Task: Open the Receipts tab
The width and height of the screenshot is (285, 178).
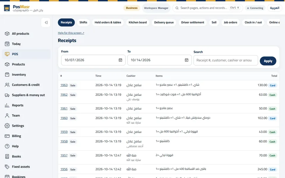Action: pyautogui.click(x=66, y=22)
